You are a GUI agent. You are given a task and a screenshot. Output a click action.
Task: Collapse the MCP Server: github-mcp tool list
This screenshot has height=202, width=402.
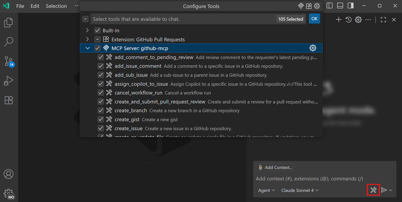click(88, 48)
